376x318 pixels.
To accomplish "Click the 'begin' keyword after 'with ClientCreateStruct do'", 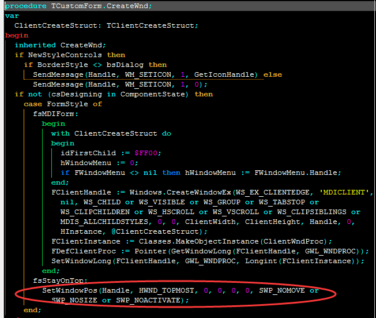I will tap(63, 143).
